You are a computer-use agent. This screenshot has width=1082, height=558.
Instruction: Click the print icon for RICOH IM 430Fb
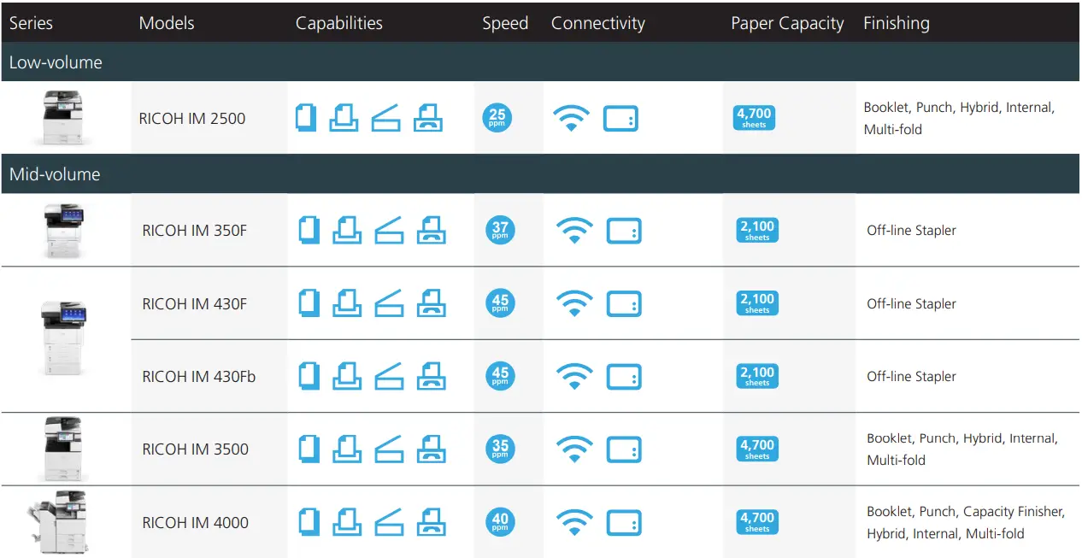coord(346,376)
